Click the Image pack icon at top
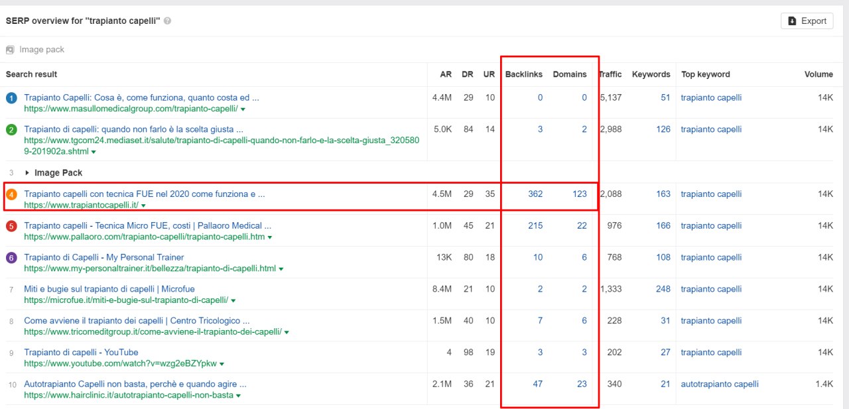 pos(10,50)
